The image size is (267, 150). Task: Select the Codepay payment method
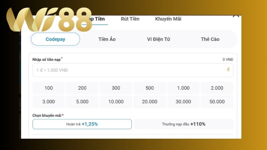pos(55,39)
